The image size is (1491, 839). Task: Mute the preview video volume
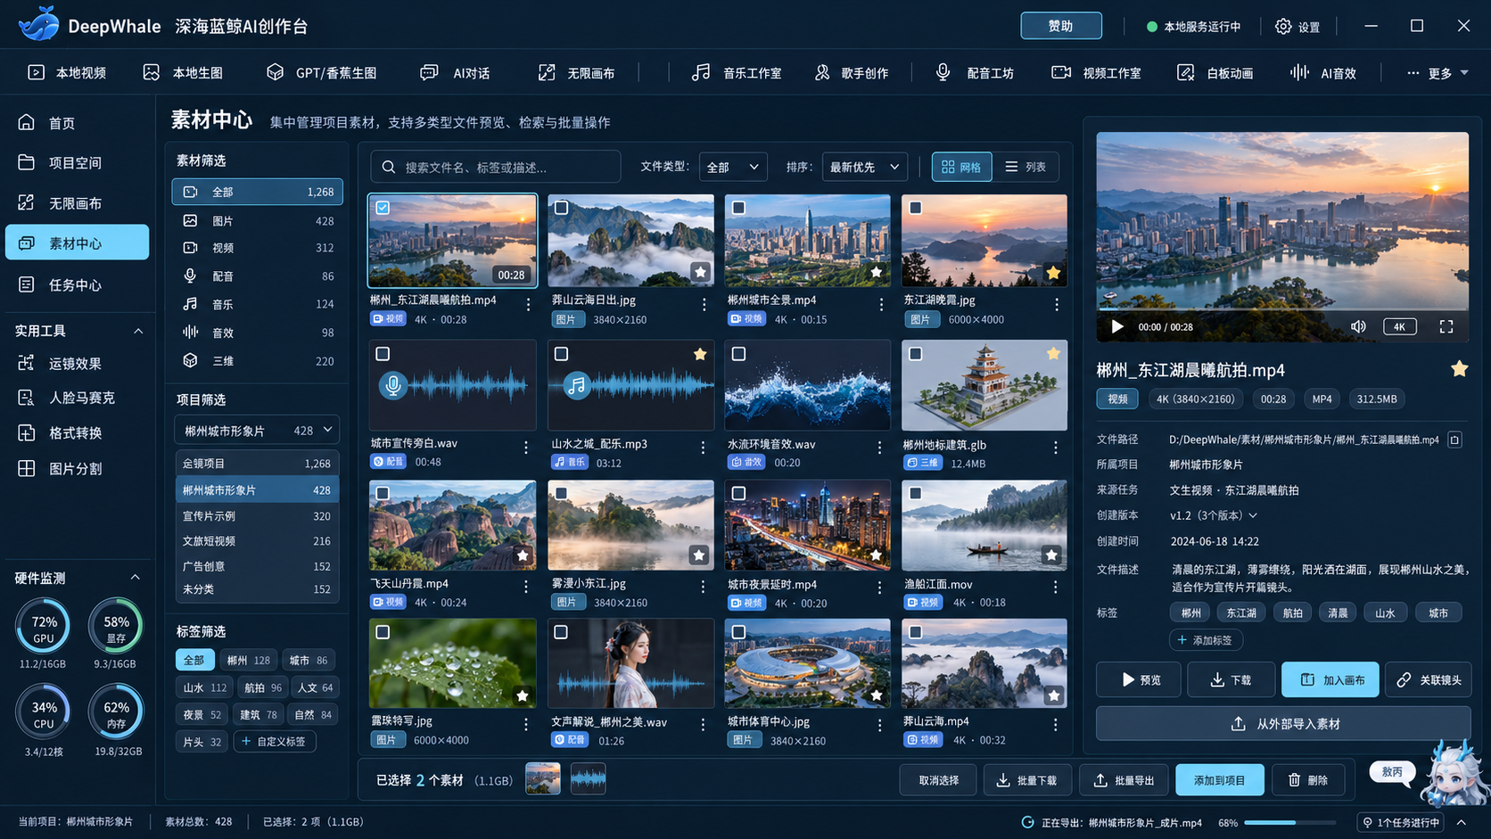pos(1358,326)
